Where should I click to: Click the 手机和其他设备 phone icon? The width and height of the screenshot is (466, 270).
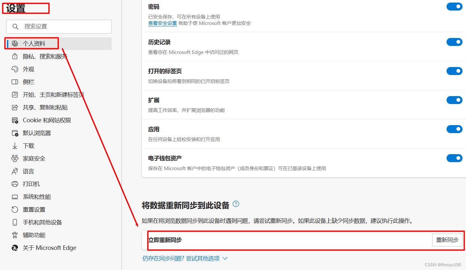[15, 222]
